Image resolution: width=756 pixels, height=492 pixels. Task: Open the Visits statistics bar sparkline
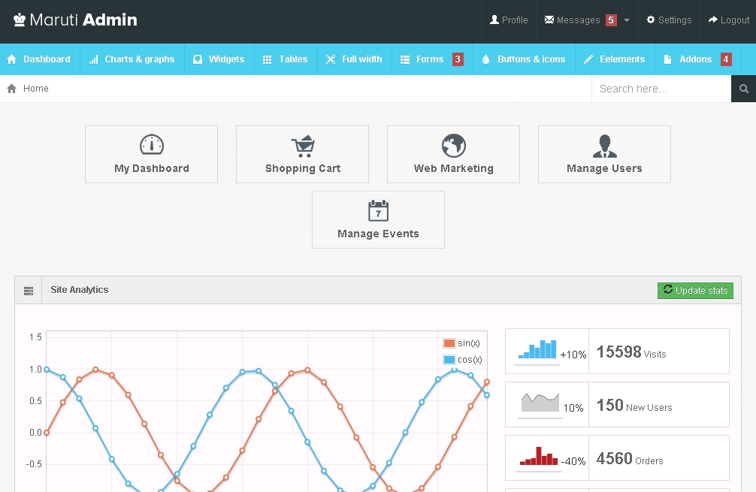point(538,350)
